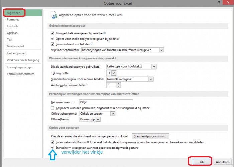Confirm settings with OK button

[x=202, y=162]
